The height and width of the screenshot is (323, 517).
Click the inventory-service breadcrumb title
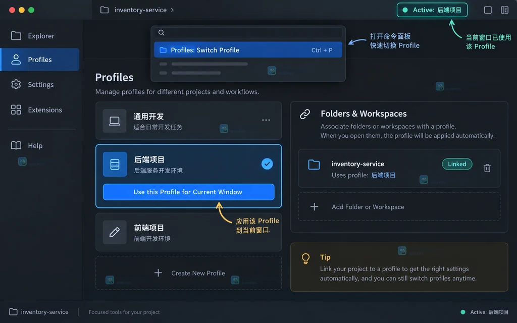click(x=140, y=10)
